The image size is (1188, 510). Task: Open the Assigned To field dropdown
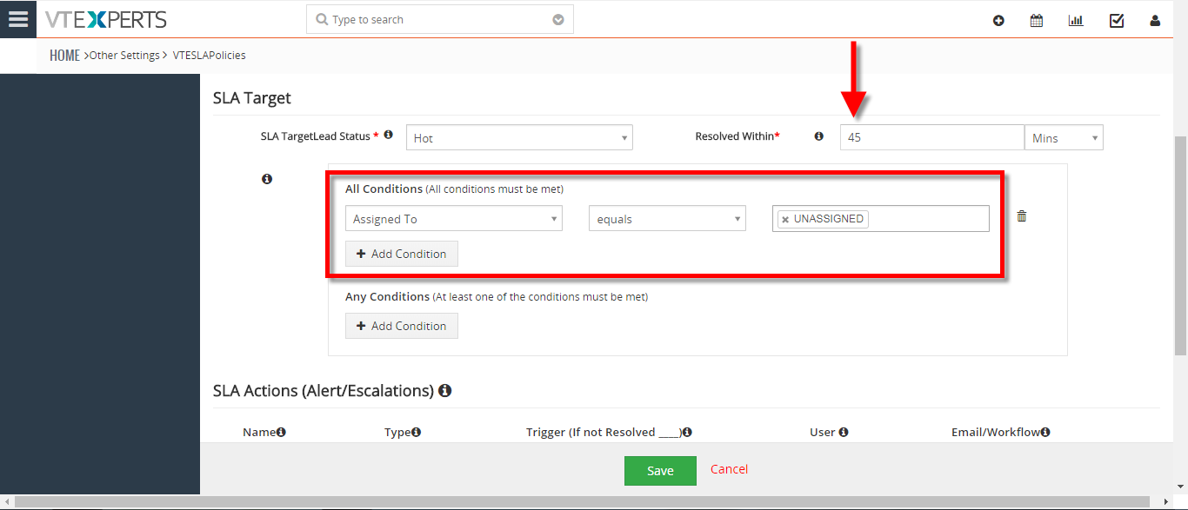tap(454, 219)
